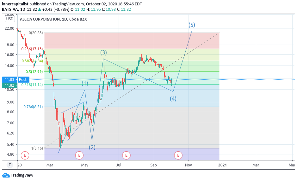Select the 0.5(12.99) Fibonacci level label
This screenshot has width=297, height=181.
pyautogui.click(x=34, y=72)
